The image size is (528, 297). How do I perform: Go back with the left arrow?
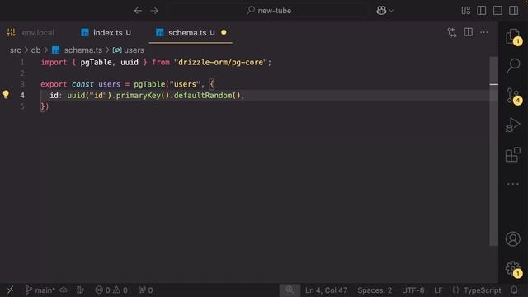pos(138,11)
